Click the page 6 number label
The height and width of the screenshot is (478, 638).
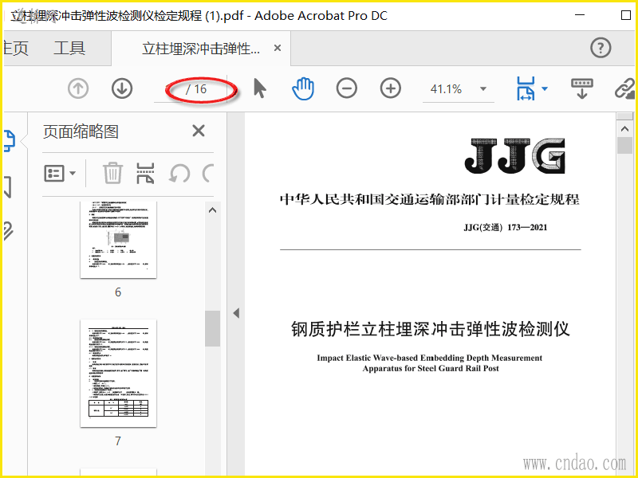point(118,292)
